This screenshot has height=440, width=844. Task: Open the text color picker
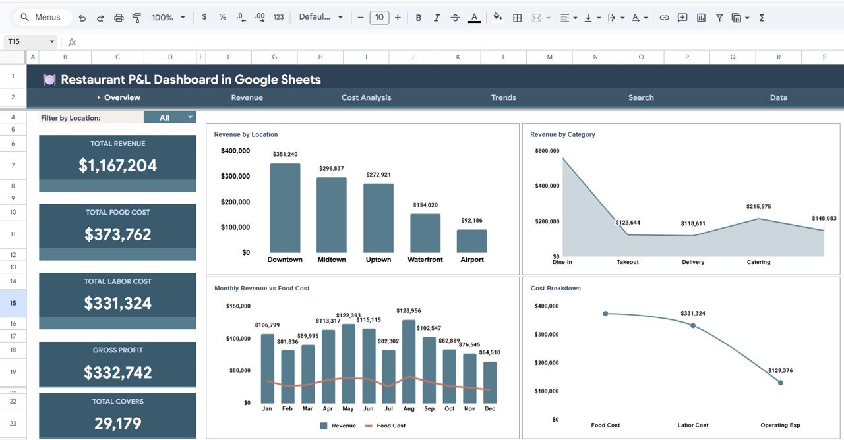click(473, 17)
